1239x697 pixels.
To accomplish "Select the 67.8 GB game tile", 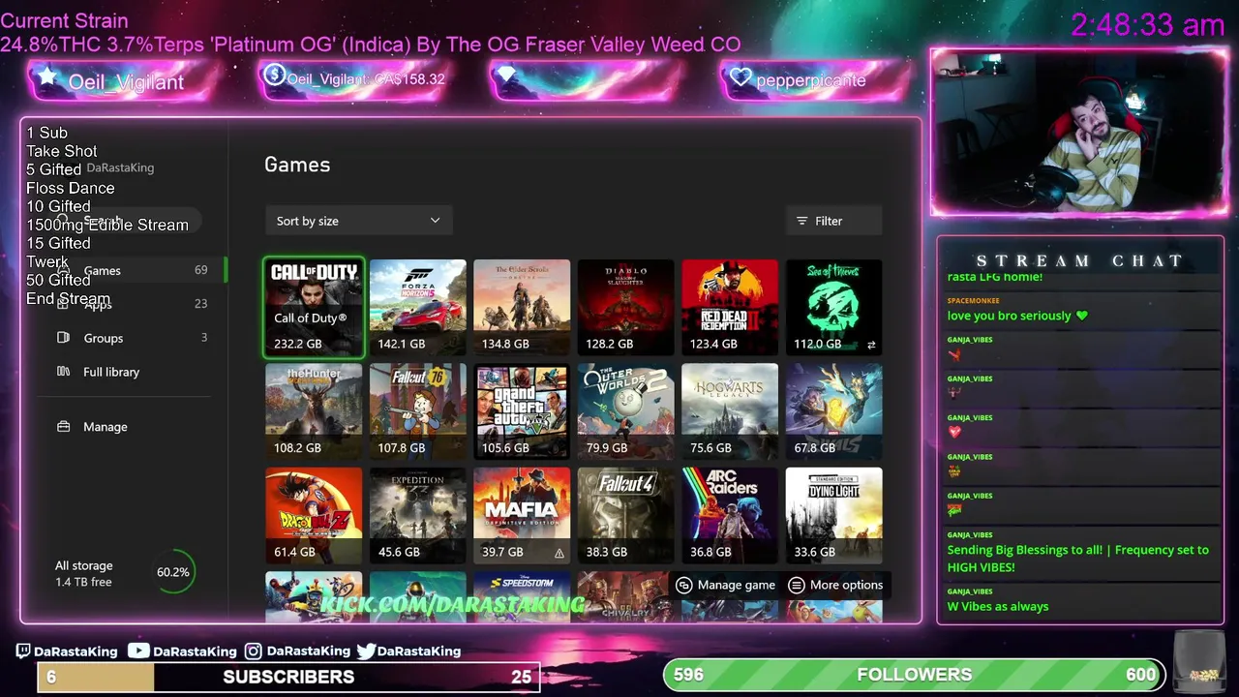I will [833, 411].
